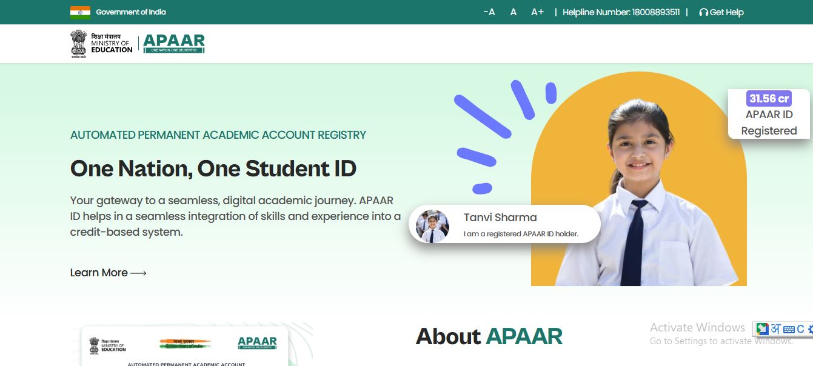Open the Get Help link
Screen dimensions: 813x366
pos(721,12)
